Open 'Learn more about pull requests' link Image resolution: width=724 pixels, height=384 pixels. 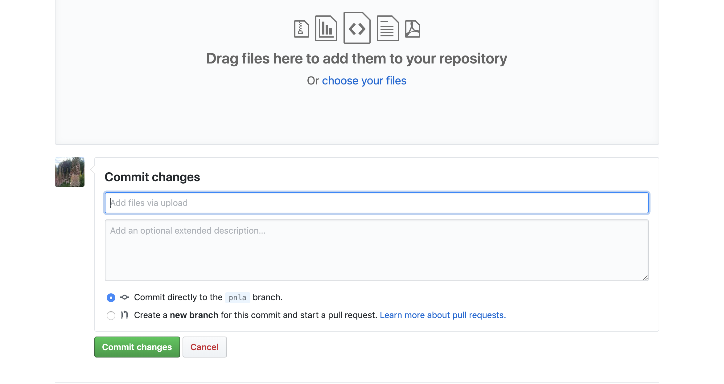coord(443,315)
